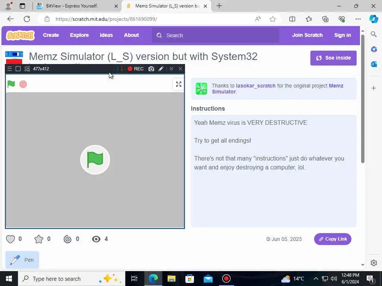Enter full screen mode on the Scratch stage
This screenshot has width=382, height=286.
(x=179, y=84)
